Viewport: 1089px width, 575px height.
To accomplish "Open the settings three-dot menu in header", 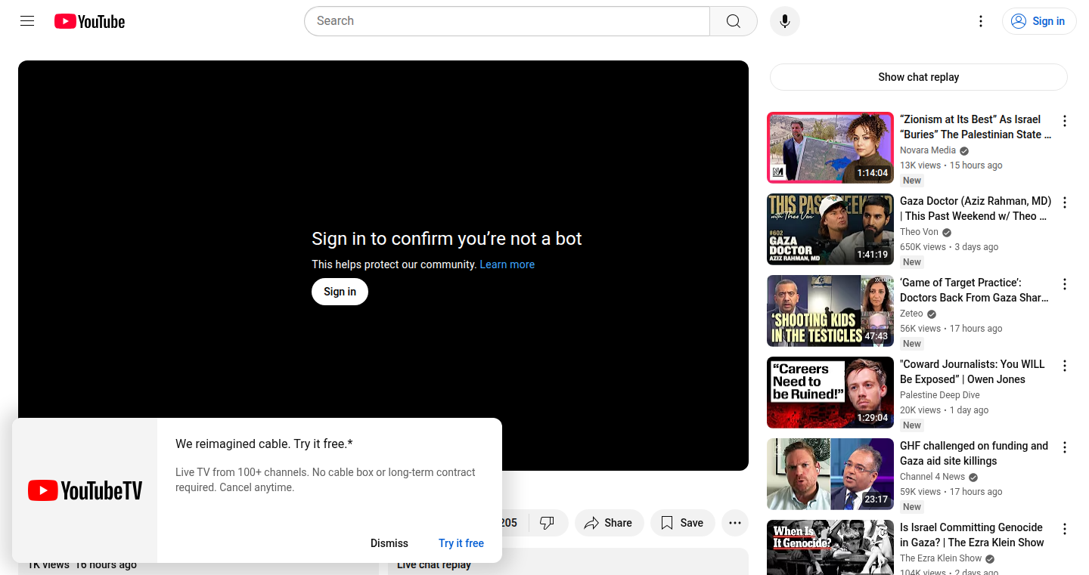I will click(981, 21).
